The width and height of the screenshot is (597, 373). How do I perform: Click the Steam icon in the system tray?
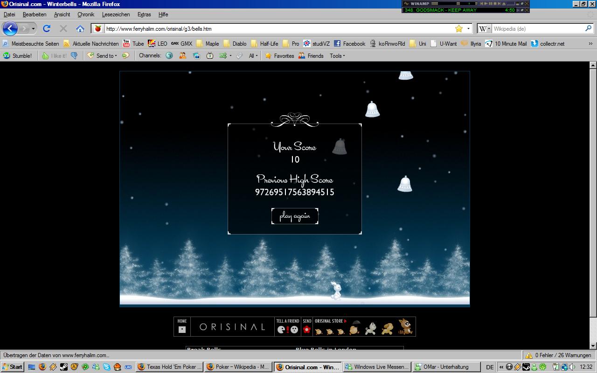click(526, 367)
